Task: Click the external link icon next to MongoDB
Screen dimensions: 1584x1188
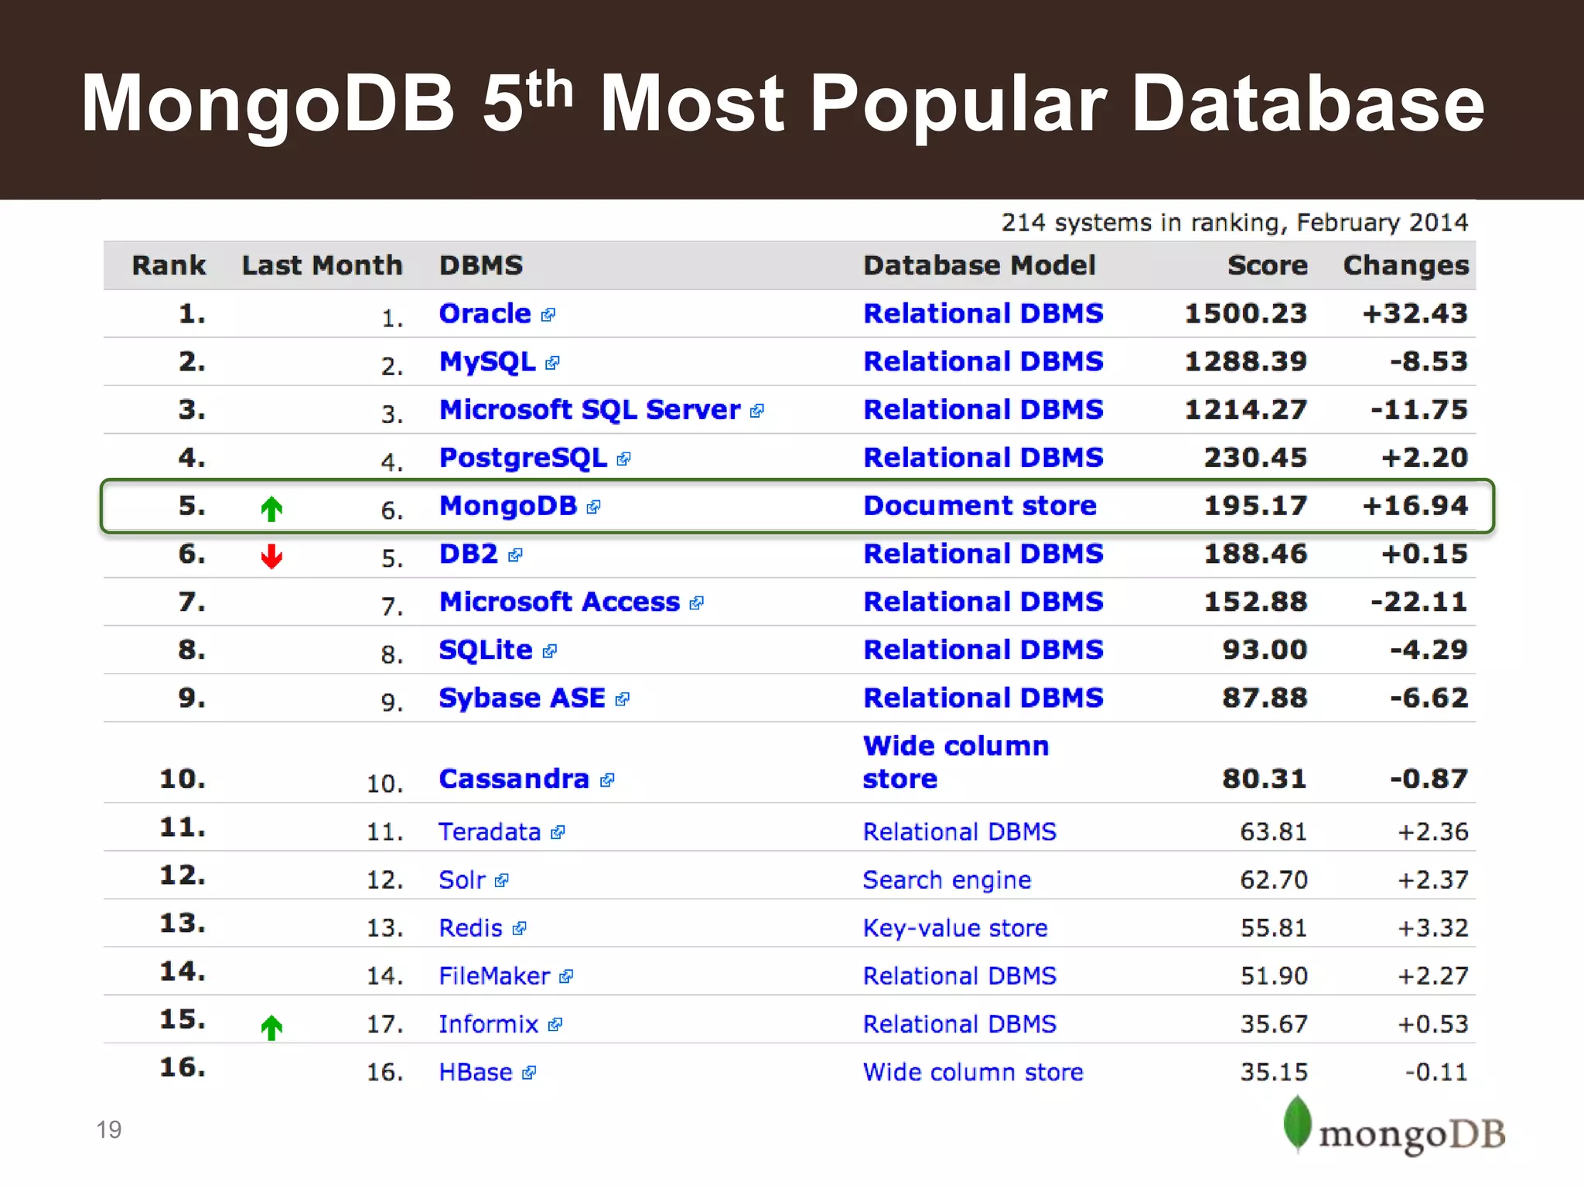Action: pos(594,507)
